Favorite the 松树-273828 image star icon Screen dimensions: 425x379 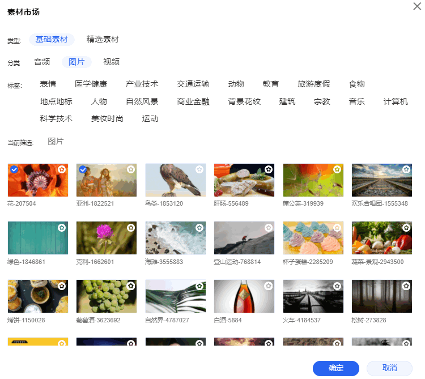(406, 286)
